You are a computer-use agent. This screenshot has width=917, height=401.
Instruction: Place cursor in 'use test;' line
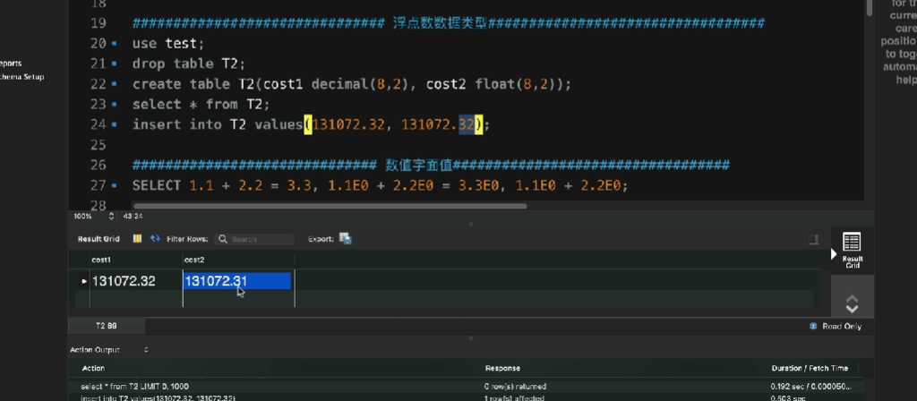[168, 43]
